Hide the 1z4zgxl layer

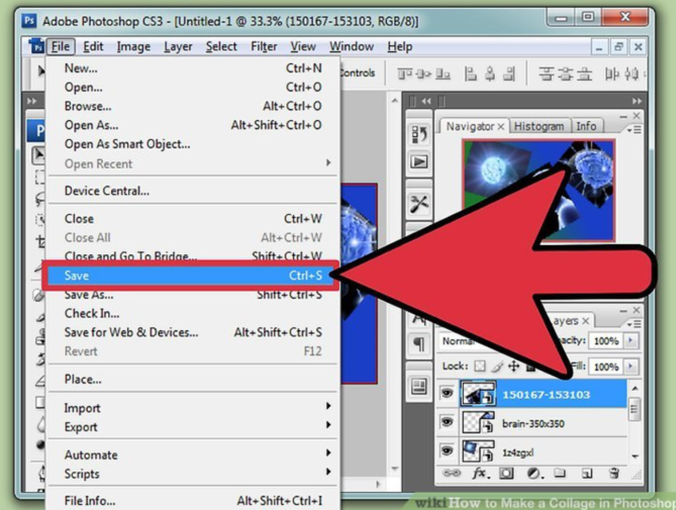click(447, 451)
